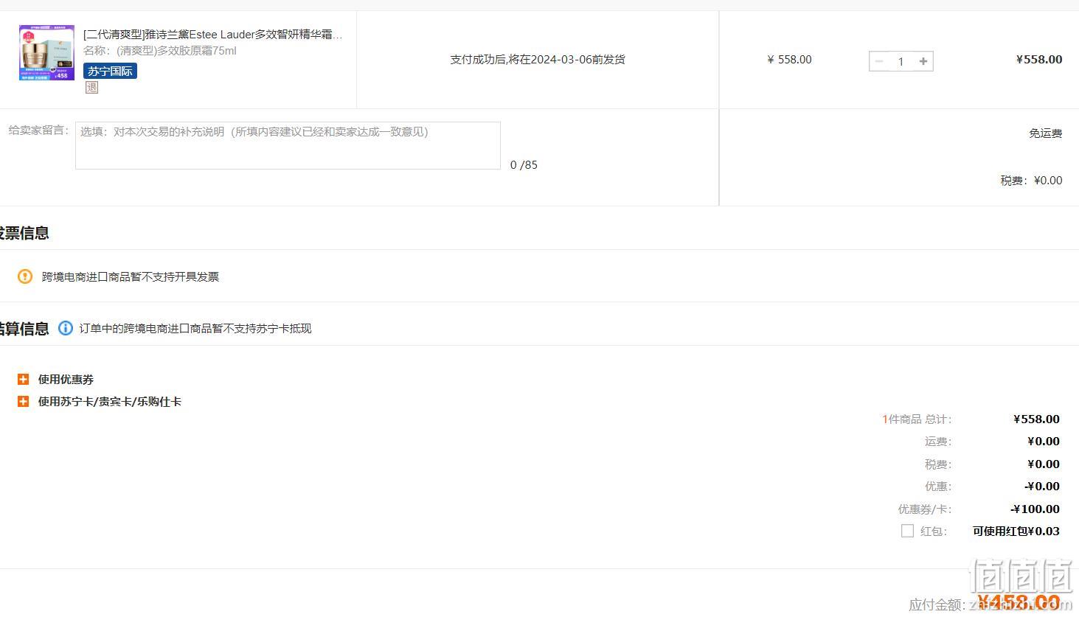Screen dimensions: 1079x617
Task: Click the 可使用红包¥0.03 text
Action: pyautogui.click(x=1016, y=531)
